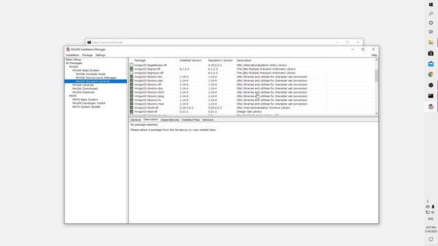The image size is (438, 246).
Task: Open Google Chrome from the taskbar
Action: 430,74
